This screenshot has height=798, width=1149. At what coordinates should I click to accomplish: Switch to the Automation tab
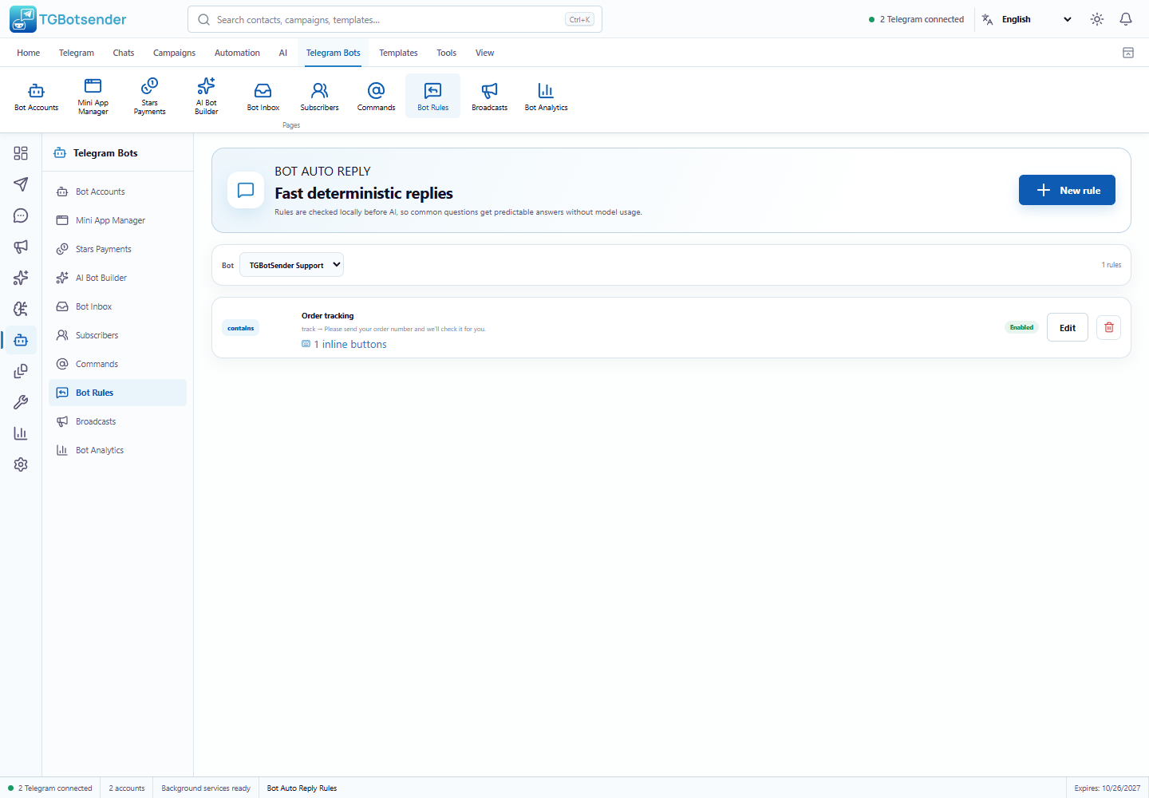[237, 53]
